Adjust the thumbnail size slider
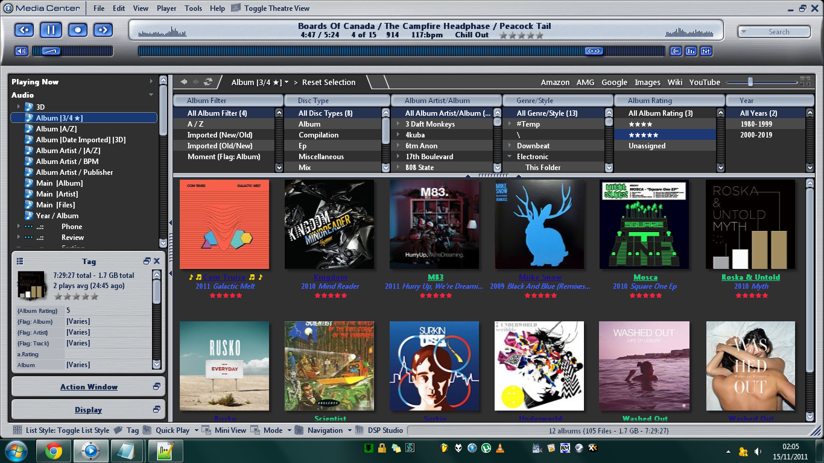The height and width of the screenshot is (463, 824). 750,82
